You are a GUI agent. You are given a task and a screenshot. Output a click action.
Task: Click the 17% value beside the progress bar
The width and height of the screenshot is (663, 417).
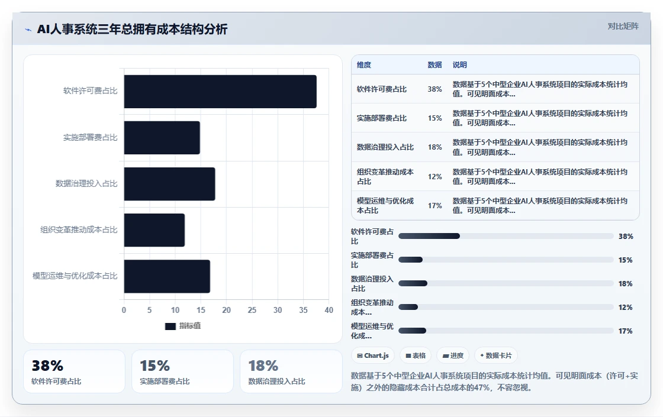click(x=626, y=331)
